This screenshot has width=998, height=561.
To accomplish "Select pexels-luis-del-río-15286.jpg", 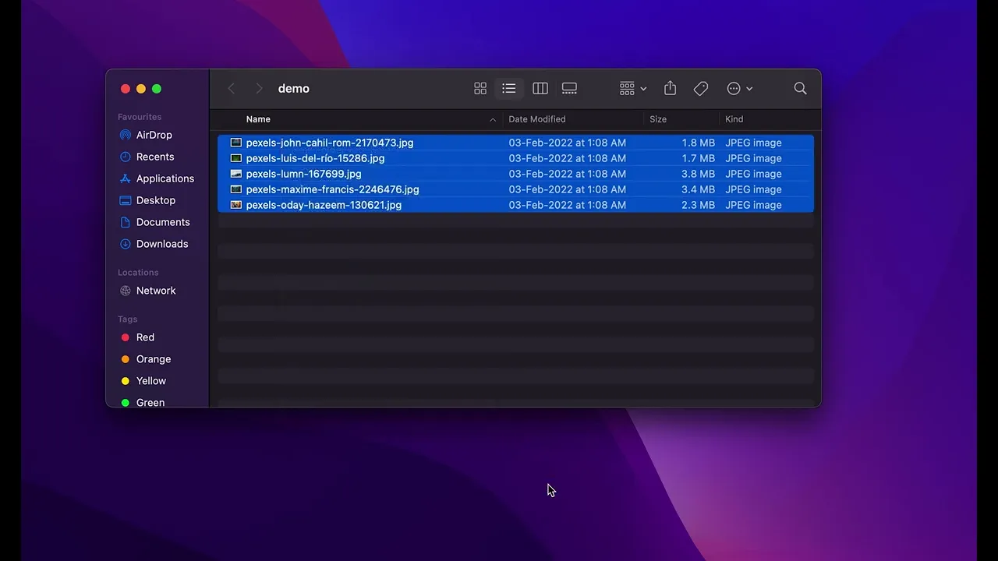I will 515,158.
